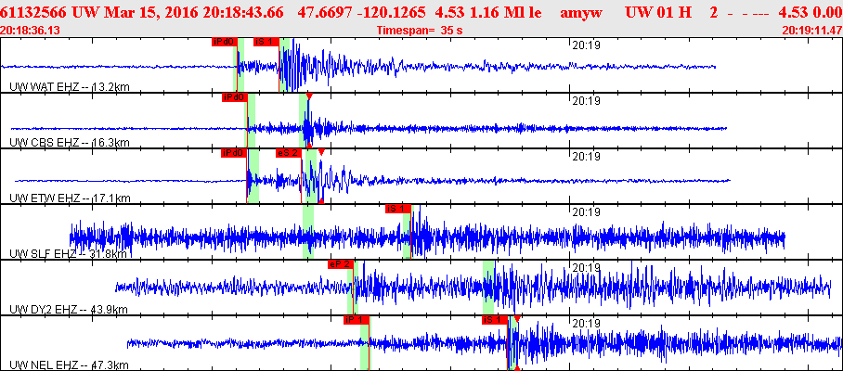Screen dimensions: 843x371
Task: Click the eP 2 pick flag on DY2 trace
Action: click(x=339, y=264)
